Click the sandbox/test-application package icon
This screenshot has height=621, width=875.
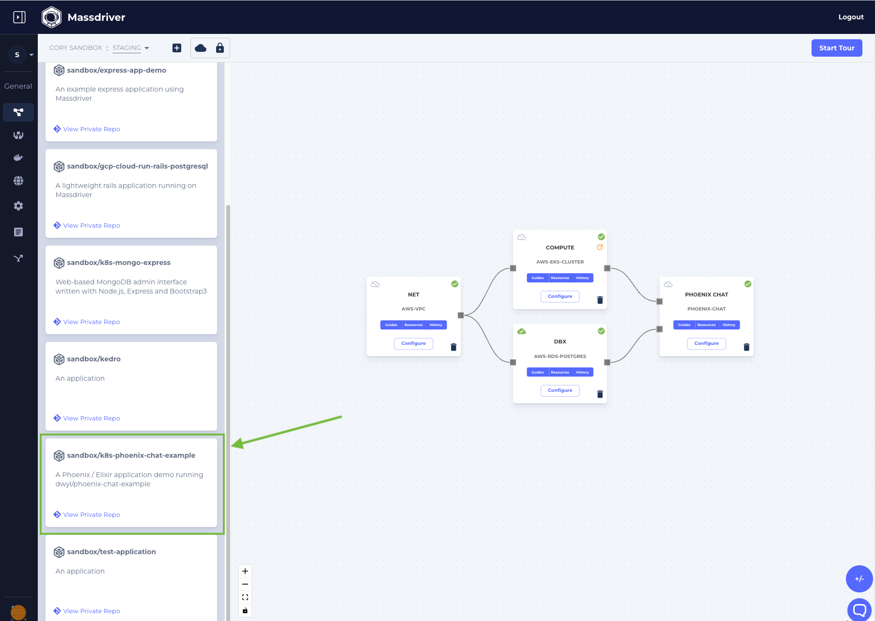point(59,552)
